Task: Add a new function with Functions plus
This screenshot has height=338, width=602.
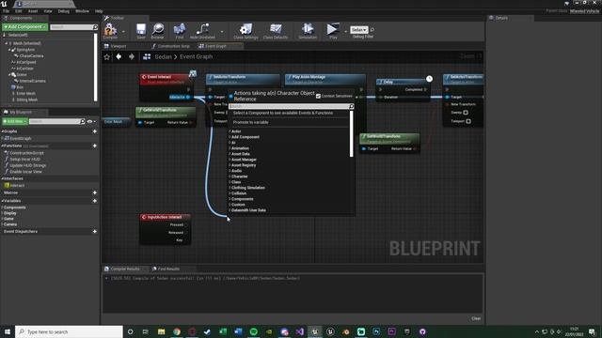Action: click(x=95, y=146)
